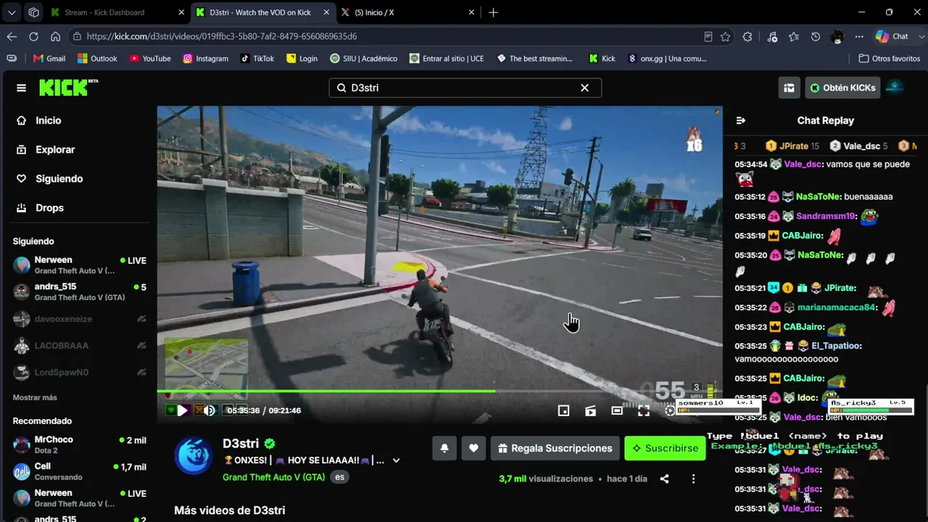The image size is (928, 522).
Task: Enter fullscreen video mode
Action: pyautogui.click(x=644, y=410)
